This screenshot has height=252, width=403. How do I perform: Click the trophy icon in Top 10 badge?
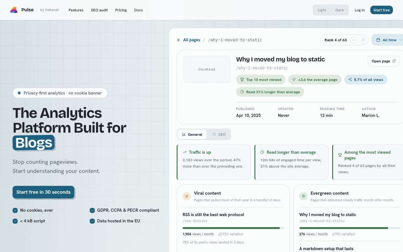coord(242,80)
